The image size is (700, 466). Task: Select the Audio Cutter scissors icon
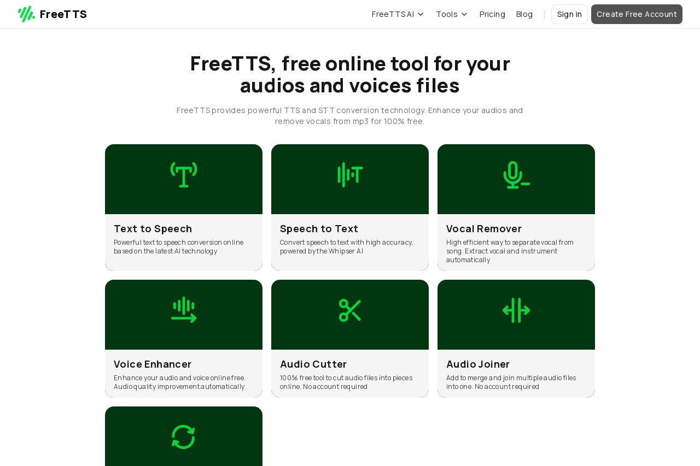tap(350, 310)
